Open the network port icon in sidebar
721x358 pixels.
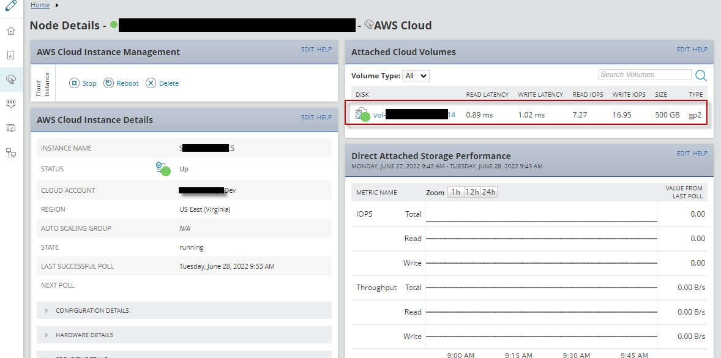11,104
